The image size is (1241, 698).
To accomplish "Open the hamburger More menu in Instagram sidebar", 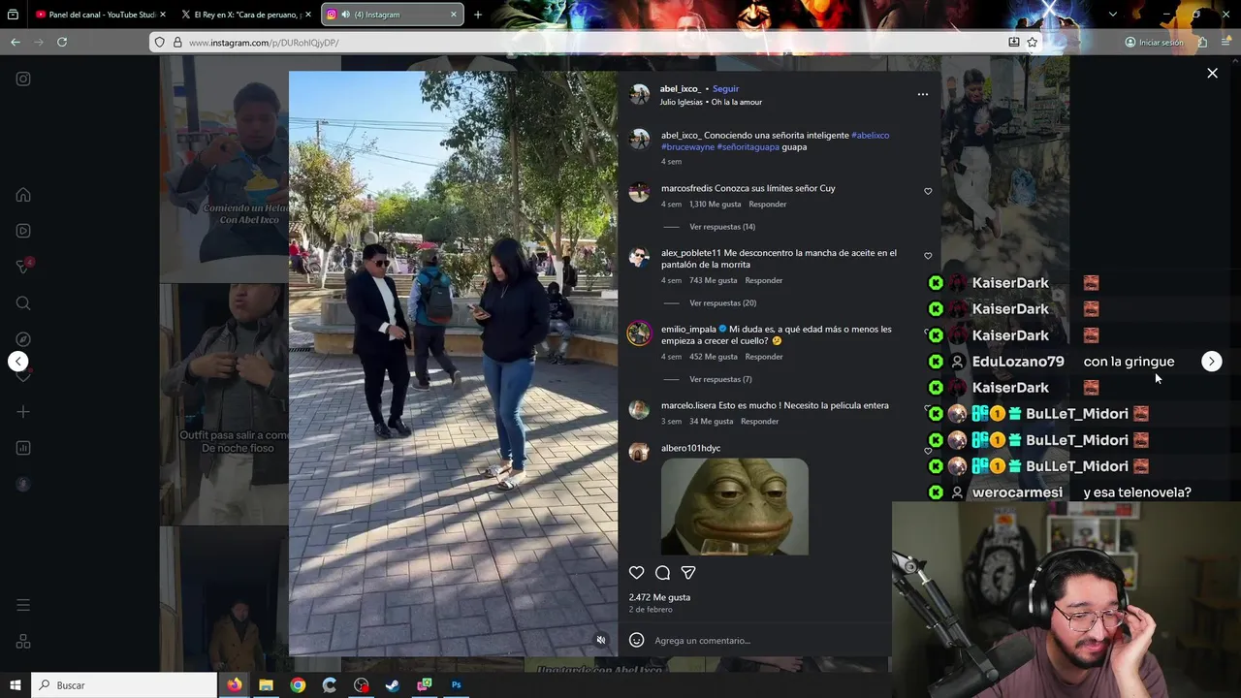I will (23, 605).
